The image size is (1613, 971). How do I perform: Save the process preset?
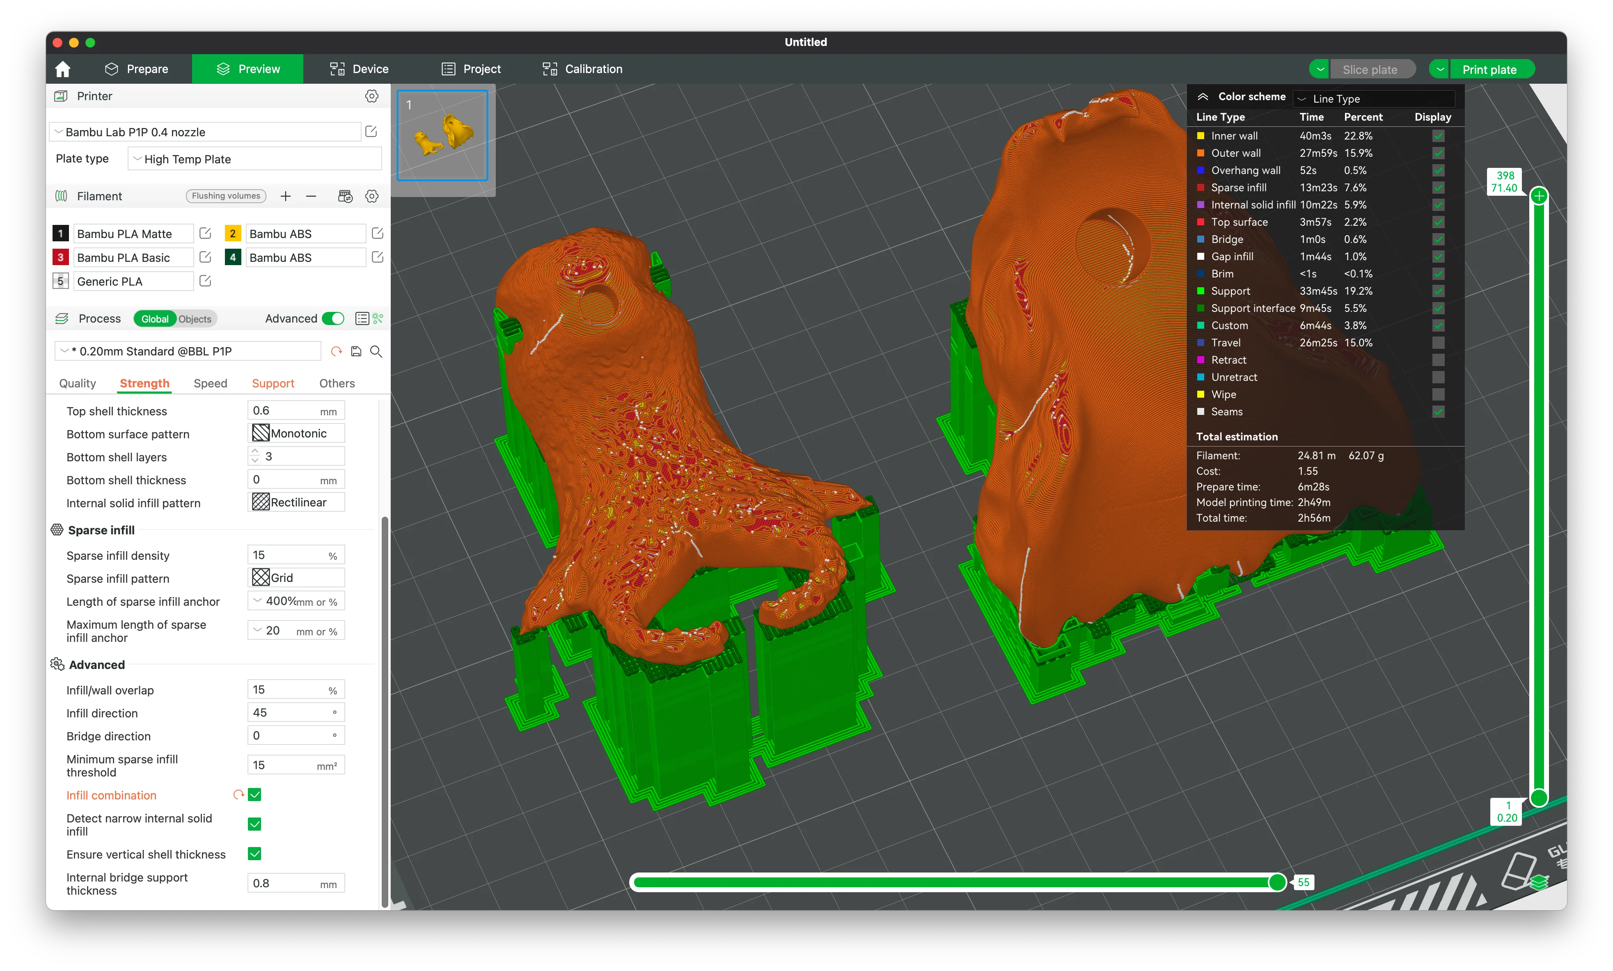tap(356, 351)
